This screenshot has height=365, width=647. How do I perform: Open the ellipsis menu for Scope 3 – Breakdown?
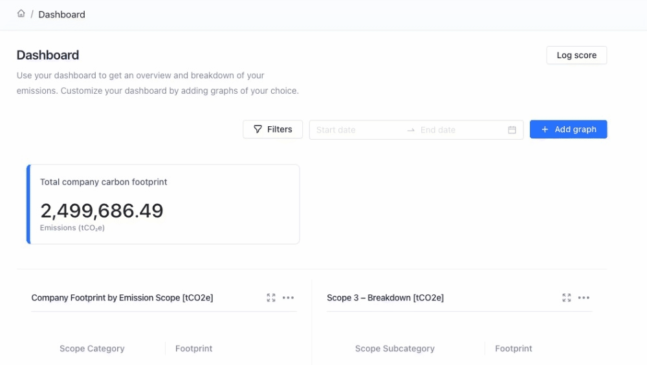(584, 298)
